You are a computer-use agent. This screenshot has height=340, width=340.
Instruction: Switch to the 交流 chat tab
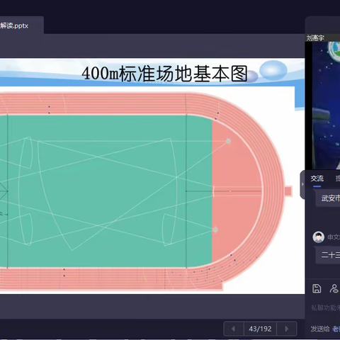[x=317, y=178]
